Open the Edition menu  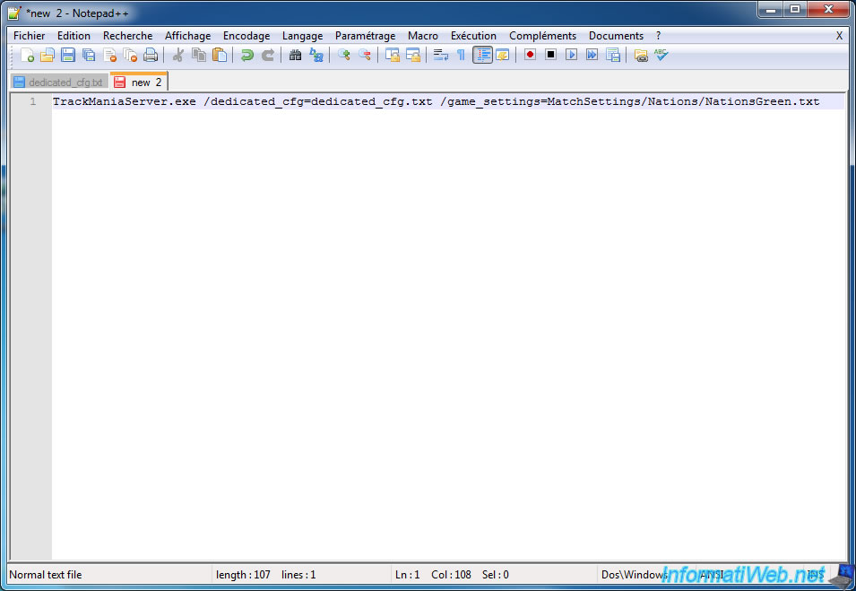73,36
